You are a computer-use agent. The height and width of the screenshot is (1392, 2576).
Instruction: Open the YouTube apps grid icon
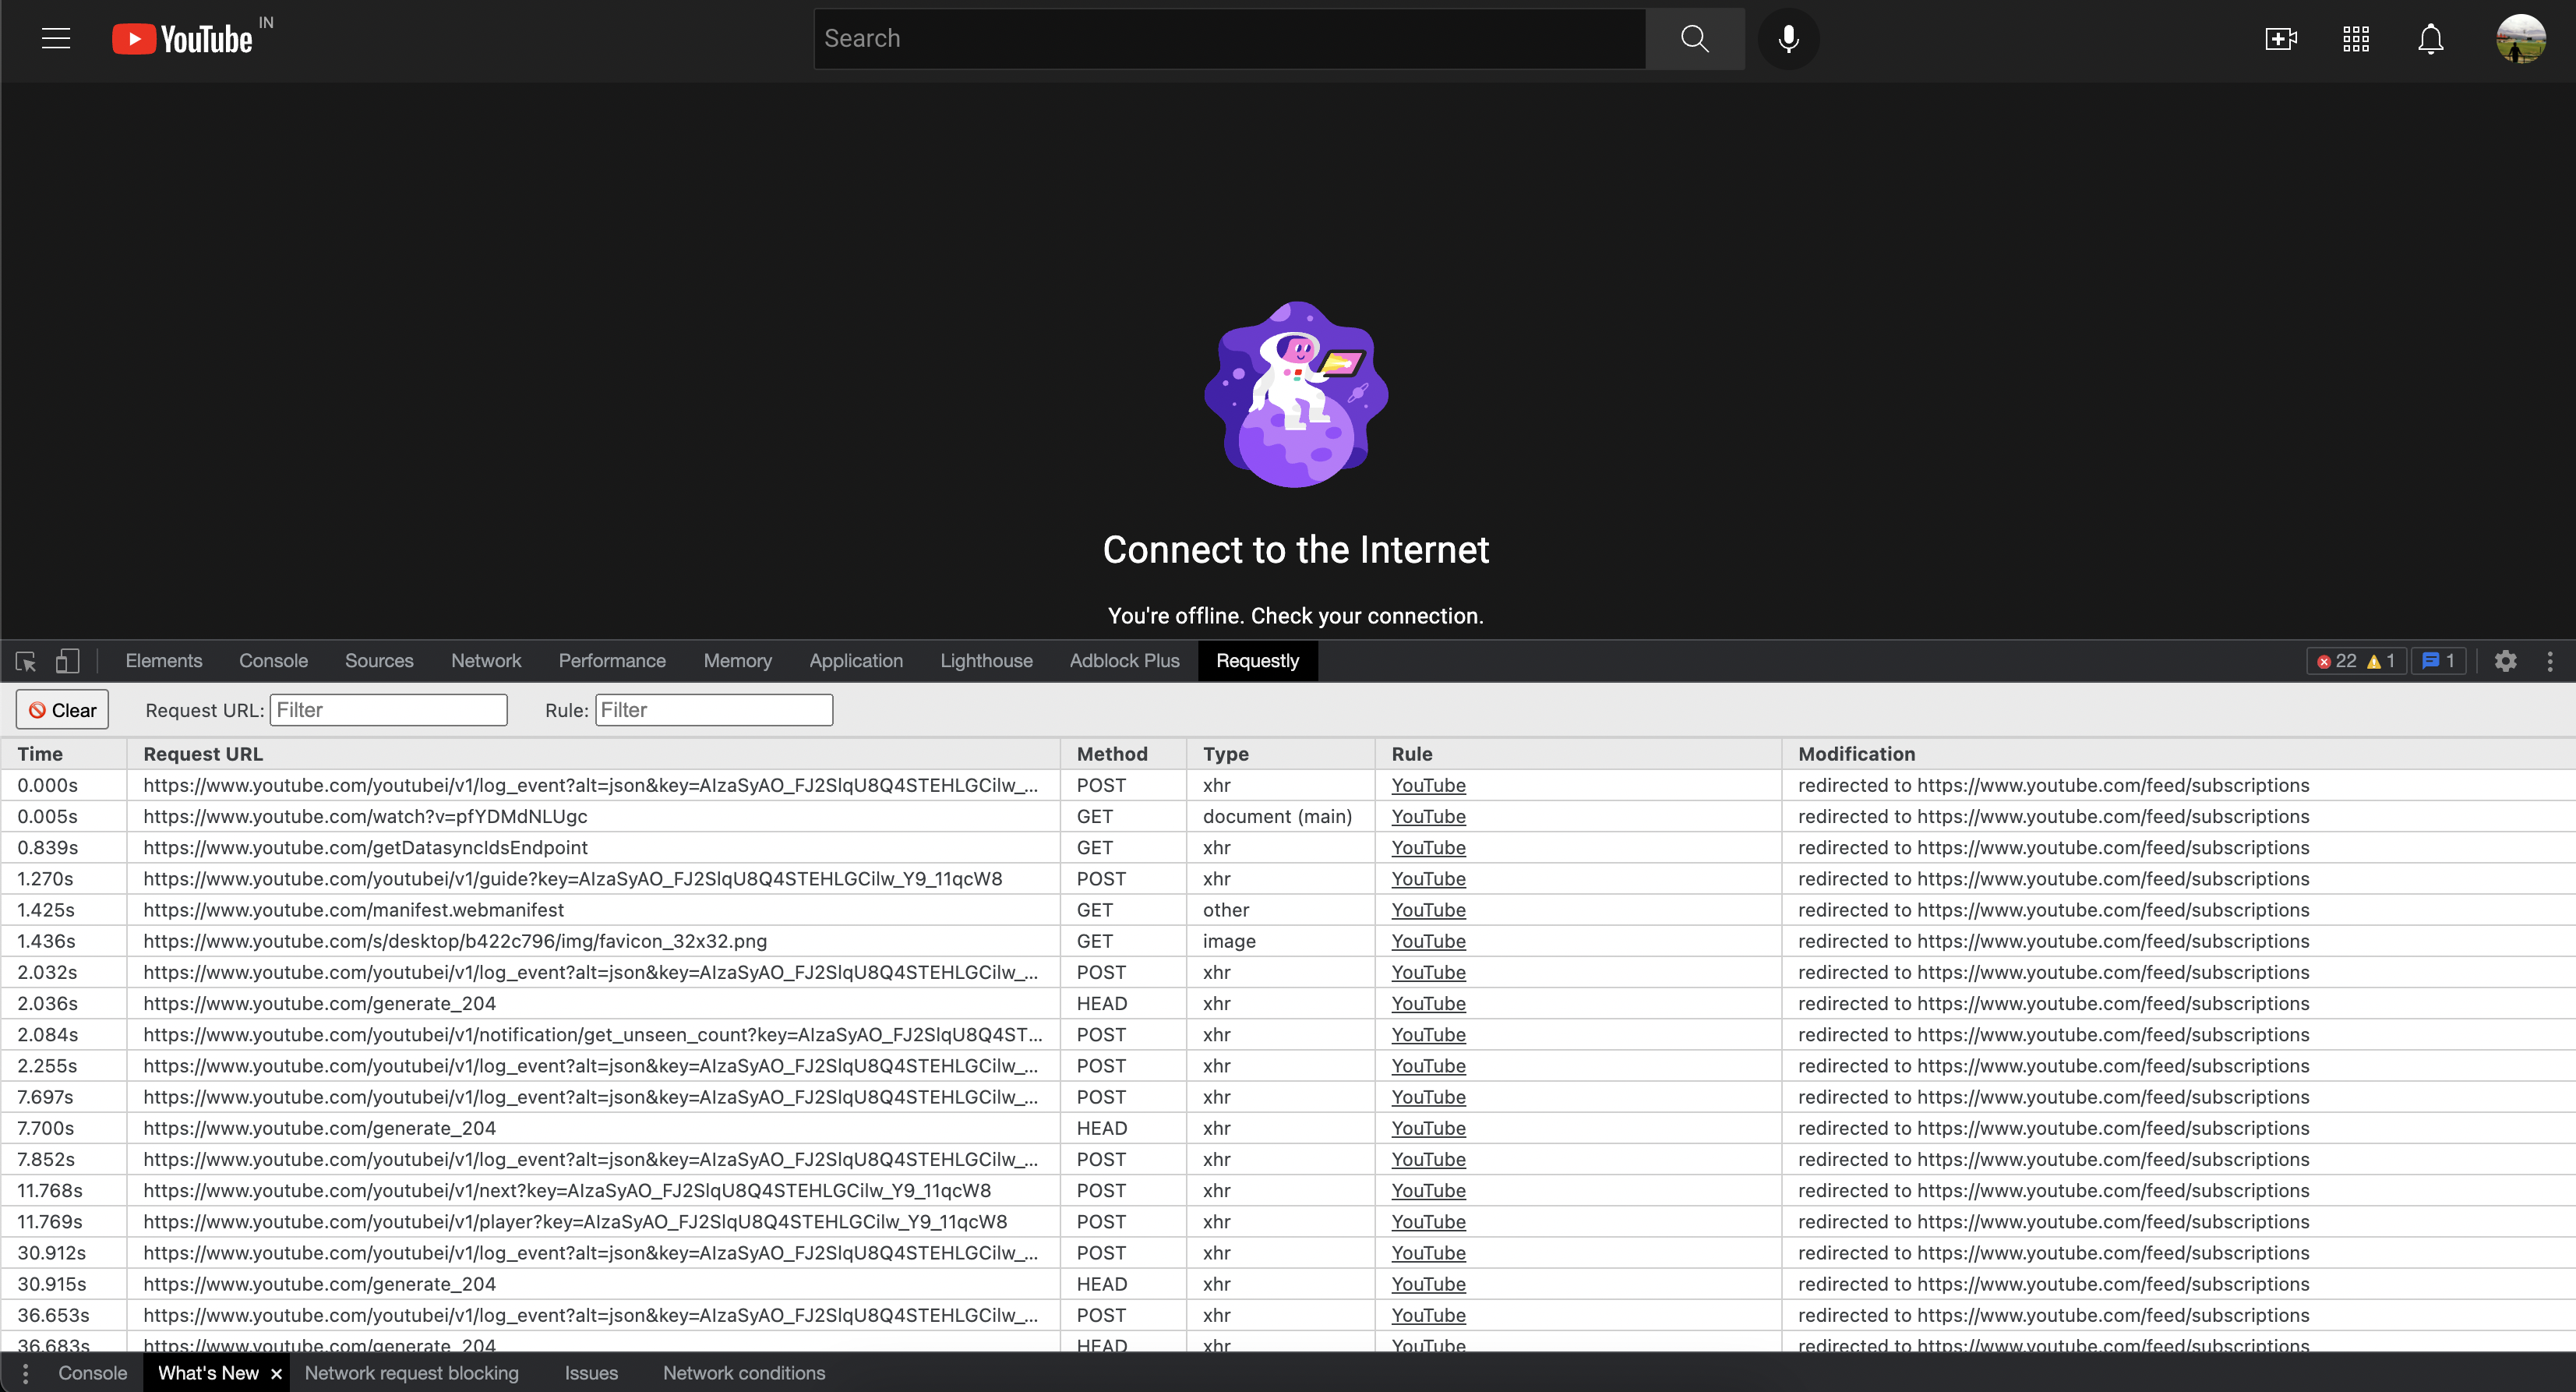pyautogui.click(x=2355, y=38)
